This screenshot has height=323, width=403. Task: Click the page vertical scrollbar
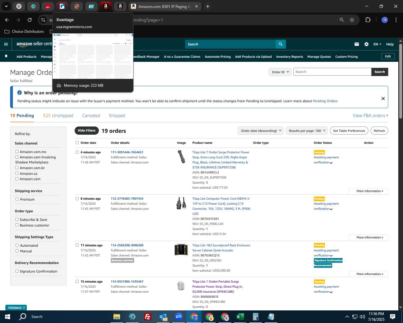tap(401, 81)
